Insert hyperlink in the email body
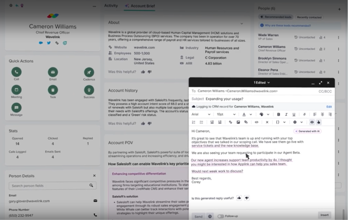 coord(230,122)
